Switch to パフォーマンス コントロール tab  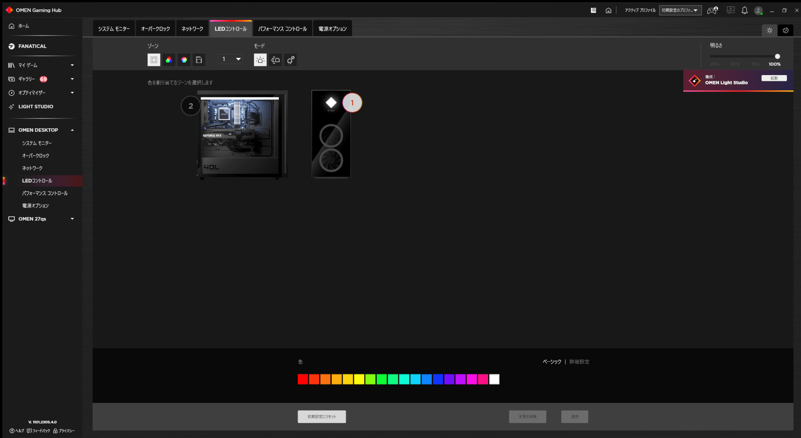coord(282,29)
